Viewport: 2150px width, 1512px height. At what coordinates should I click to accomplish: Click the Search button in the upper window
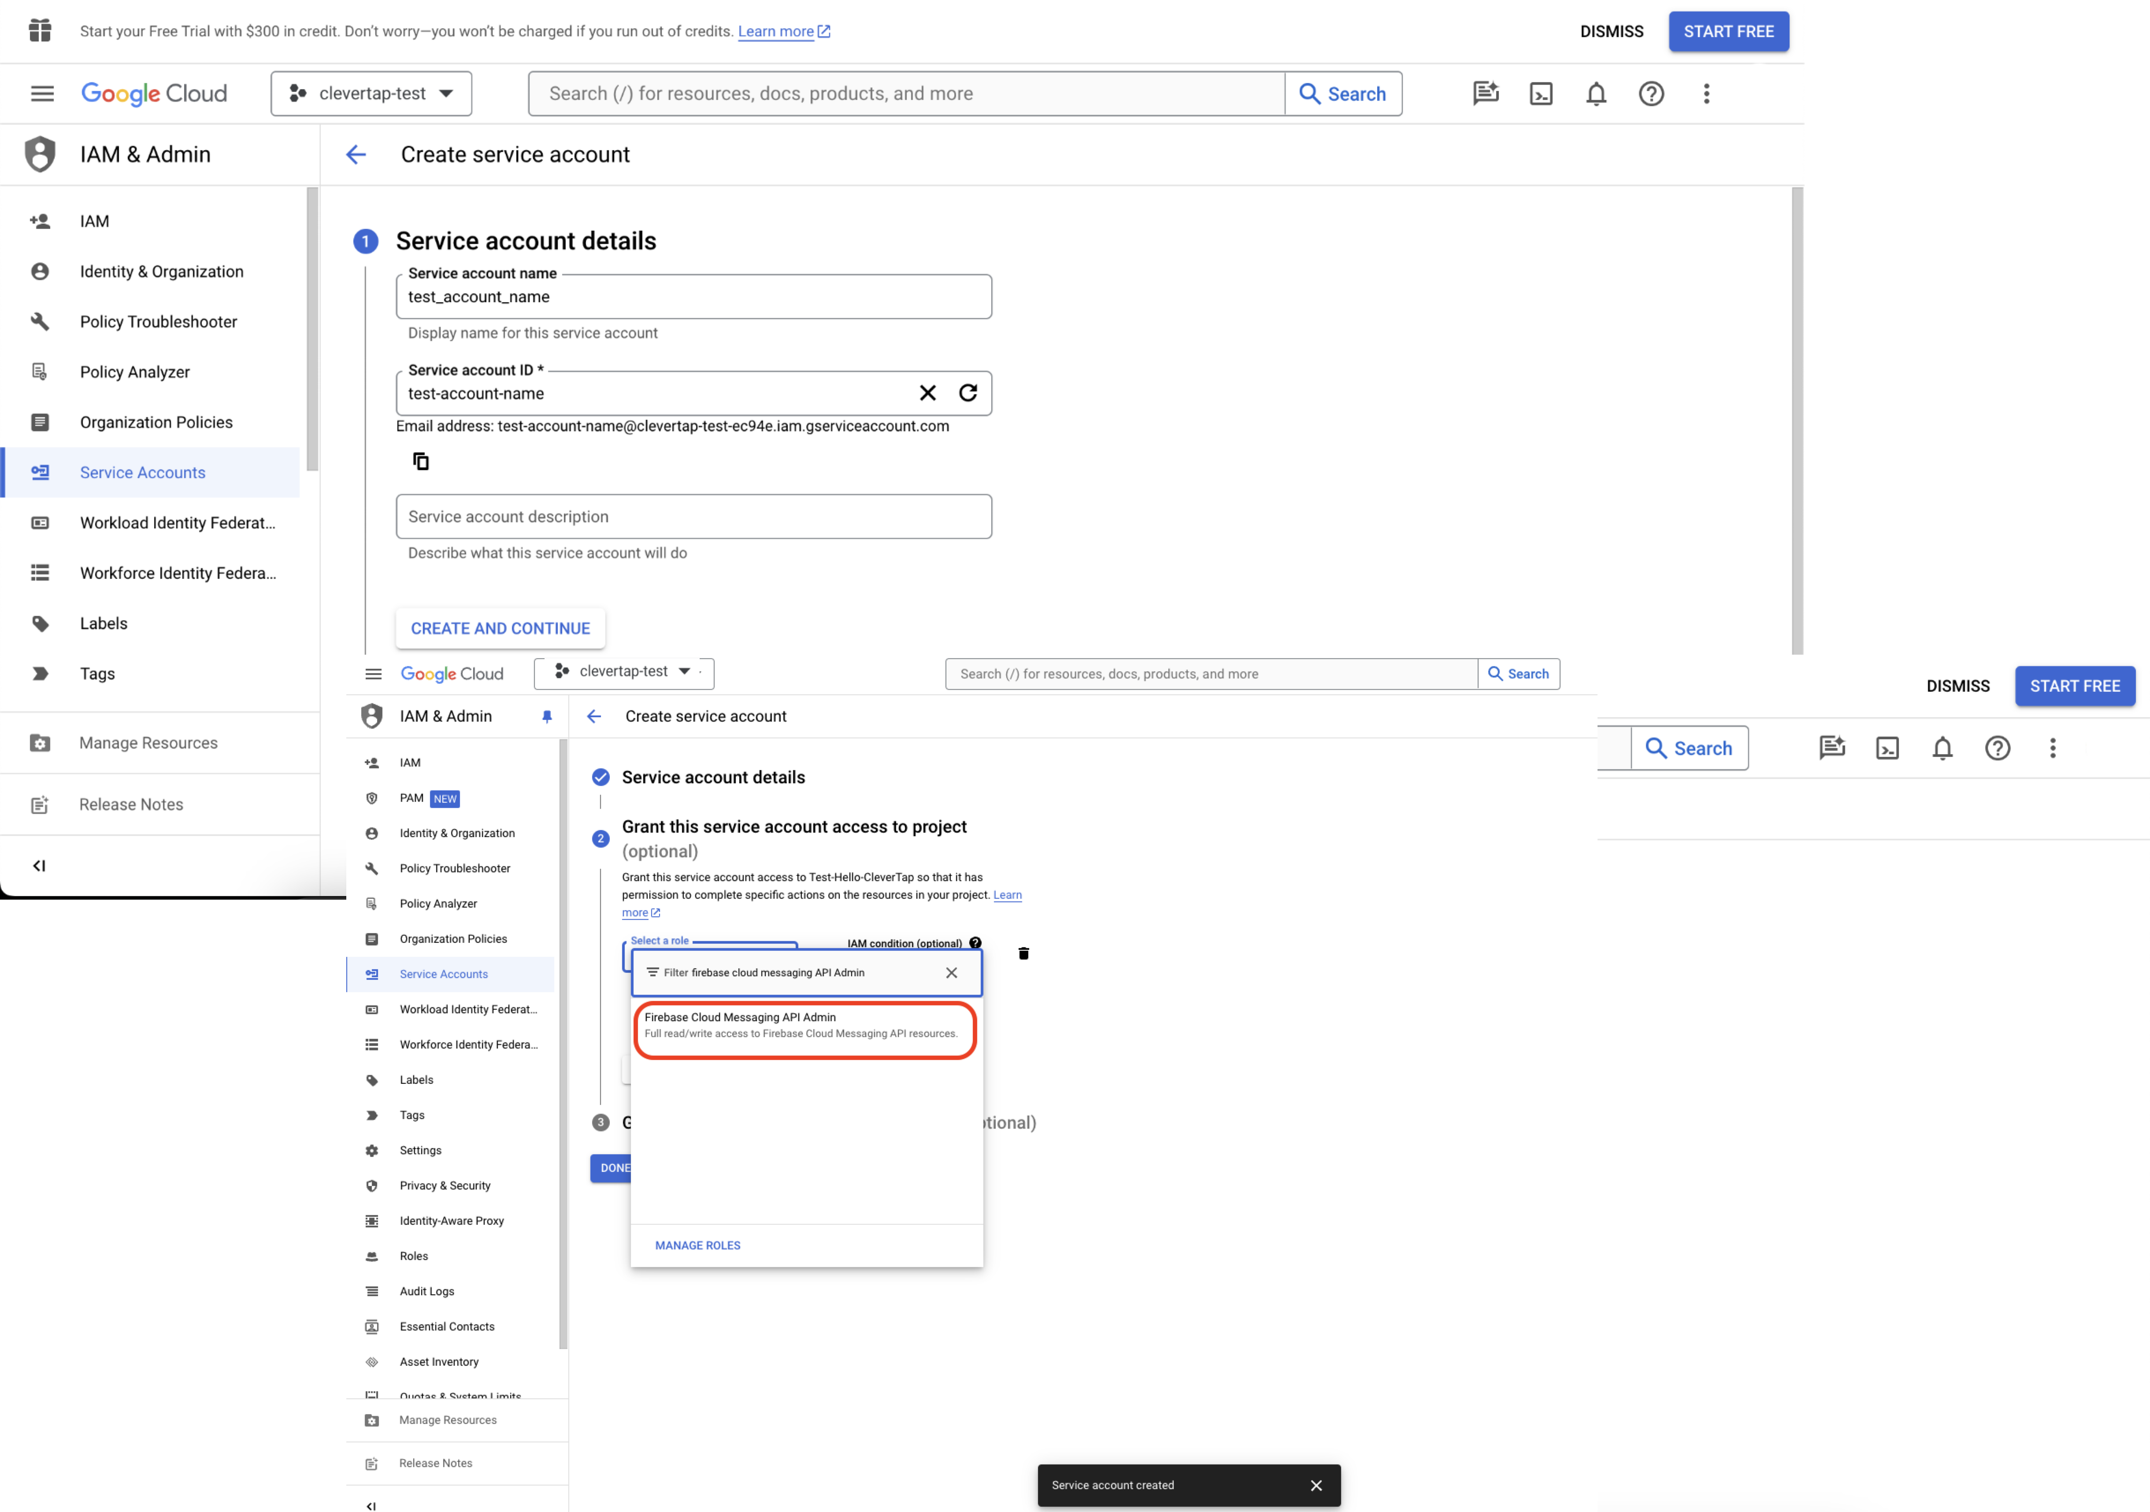[x=1343, y=94]
